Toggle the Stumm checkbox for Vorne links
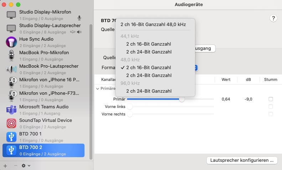The width and height of the screenshot is (282, 170). pyautogui.click(x=271, y=107)
